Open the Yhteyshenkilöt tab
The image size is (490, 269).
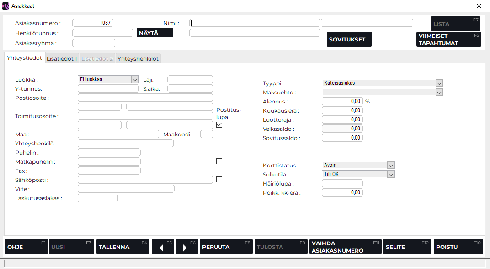[138, 59]
